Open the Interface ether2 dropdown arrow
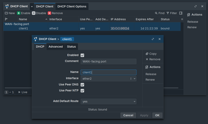Viewport: 208px width, 124px height. coord(134,79)
